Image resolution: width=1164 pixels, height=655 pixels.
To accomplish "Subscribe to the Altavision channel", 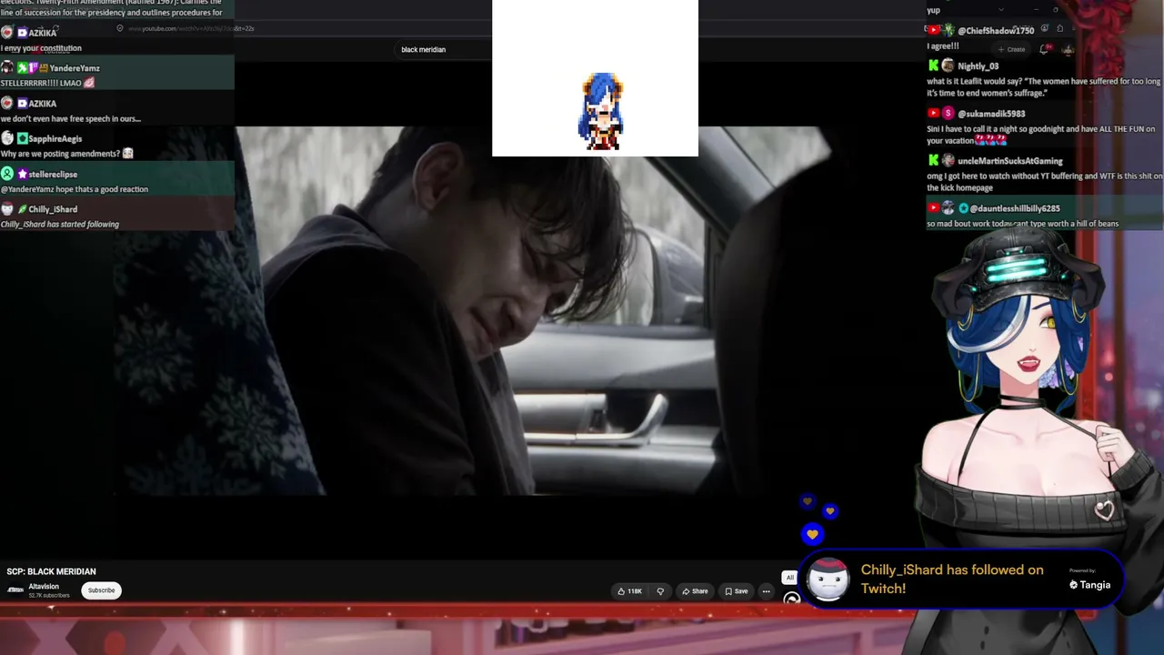I will (101, 590).
